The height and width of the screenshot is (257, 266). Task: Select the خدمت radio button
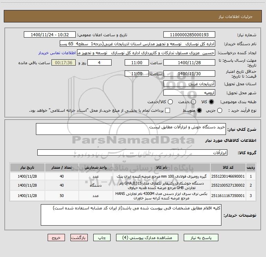[193, 102]
